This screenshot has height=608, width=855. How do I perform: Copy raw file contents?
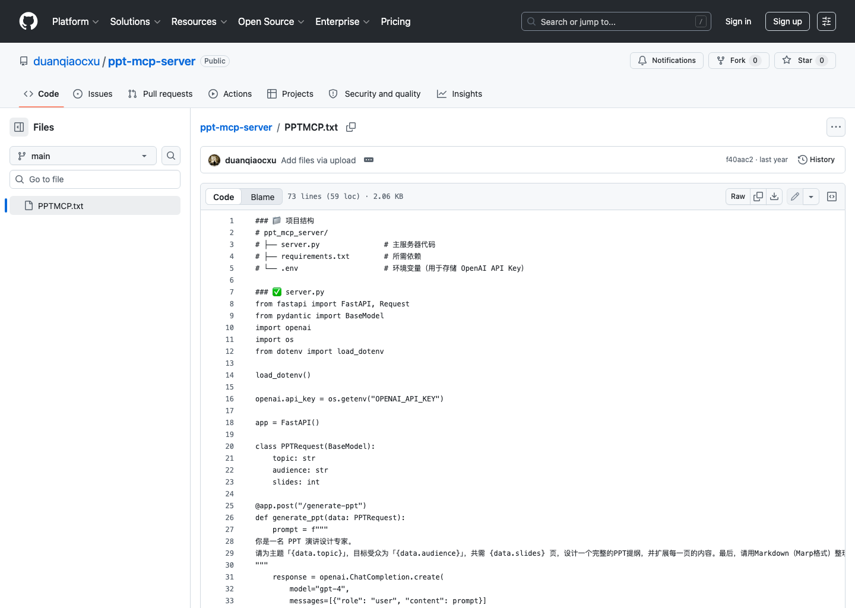pos(758,197)
